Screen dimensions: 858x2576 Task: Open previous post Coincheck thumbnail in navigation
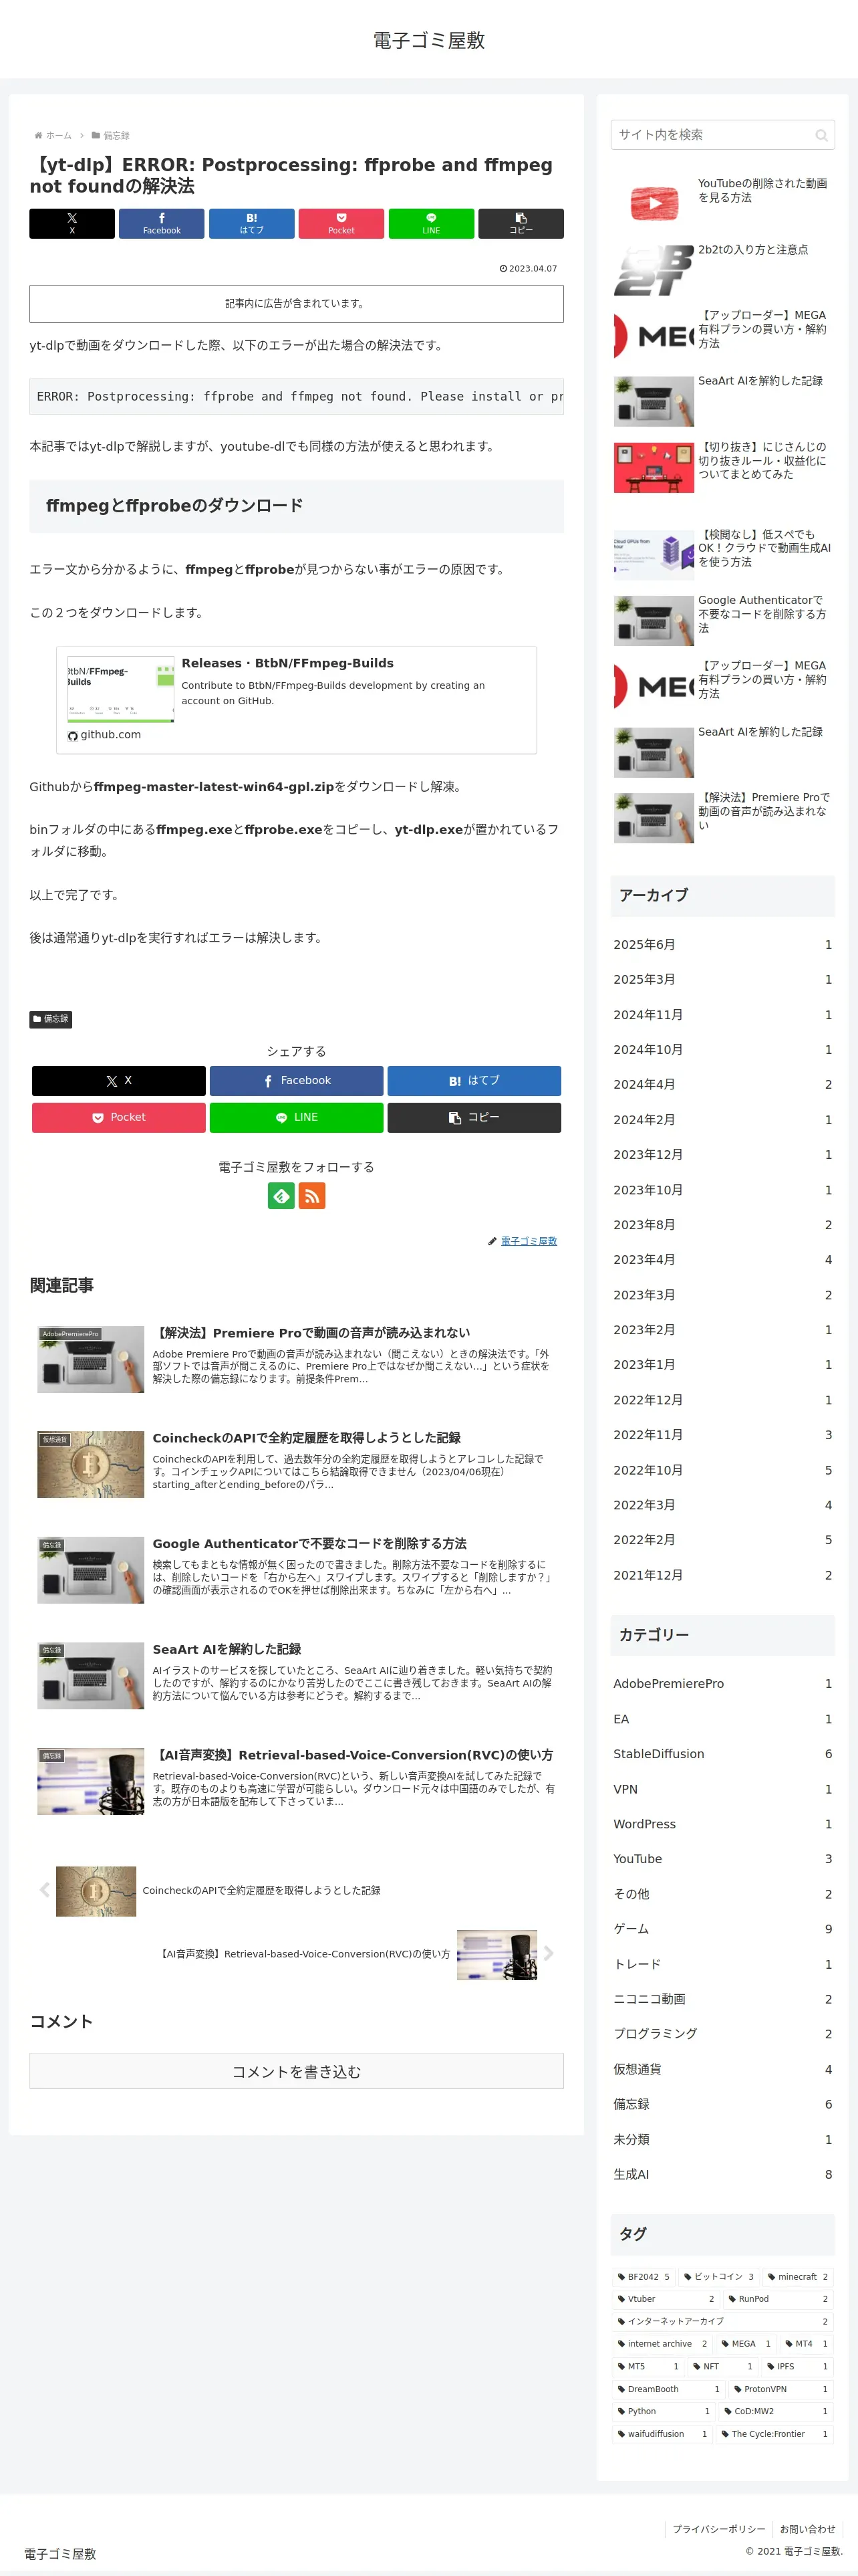point(96,1890)
